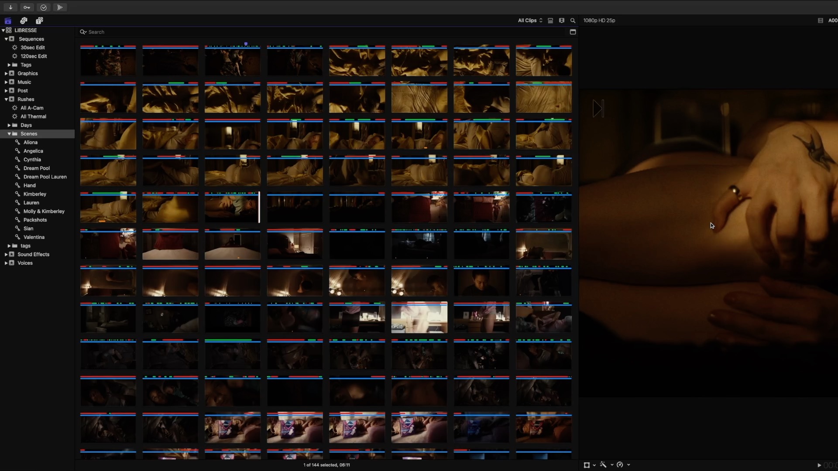Screen dimensions: 838x471
Task: Show Background Tasks checkmark icon
Action: 44,7
